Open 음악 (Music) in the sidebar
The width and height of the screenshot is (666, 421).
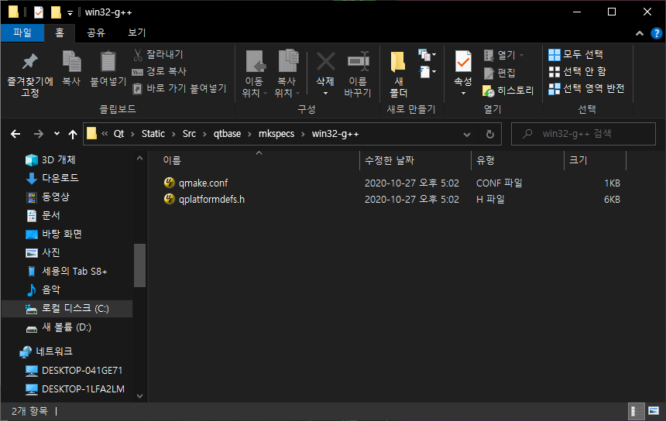43,290
